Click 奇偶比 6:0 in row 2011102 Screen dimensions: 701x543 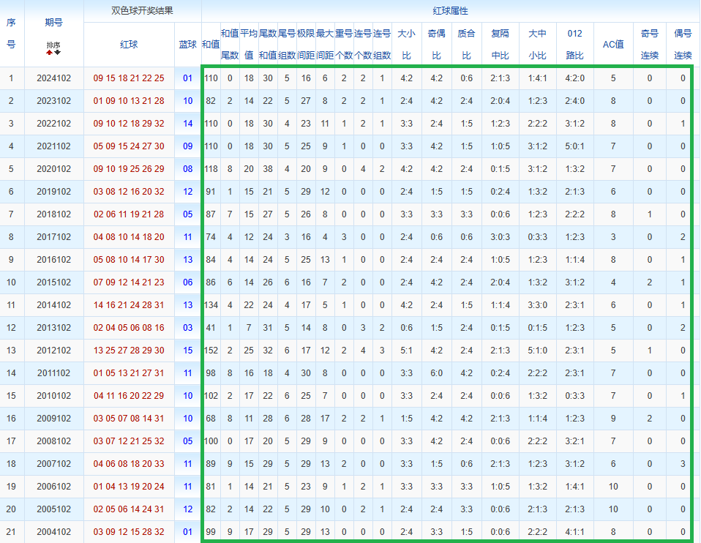coord(436,373)
